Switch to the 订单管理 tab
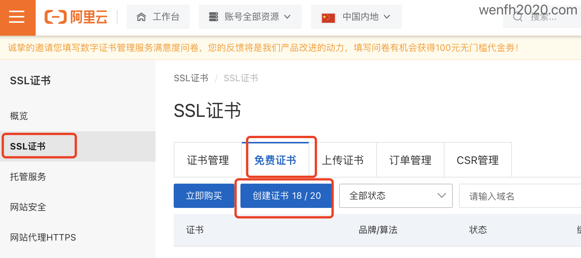The width and height of the screenshot is (581, 258). tap(410, 160)
